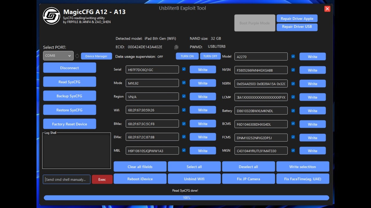Click Repair Driver USB

297,27
